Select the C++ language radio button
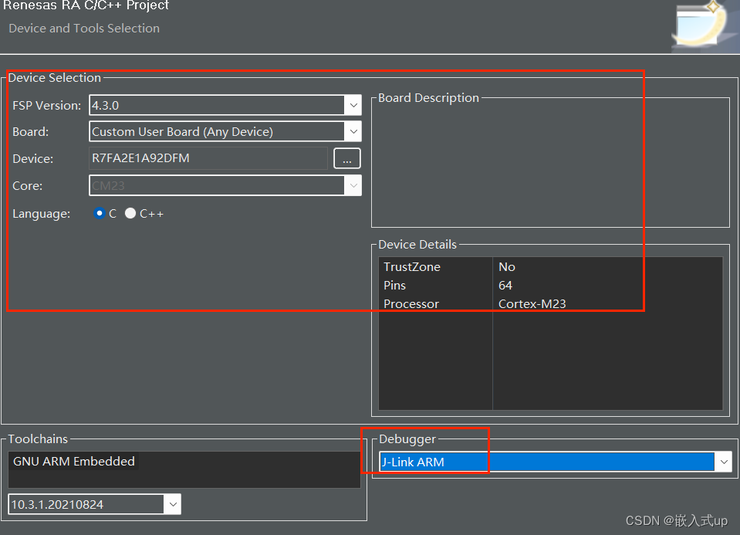Image resolution: width=740 pixels, height=535 pixels. pyautogui.click(x=130, y=213)
